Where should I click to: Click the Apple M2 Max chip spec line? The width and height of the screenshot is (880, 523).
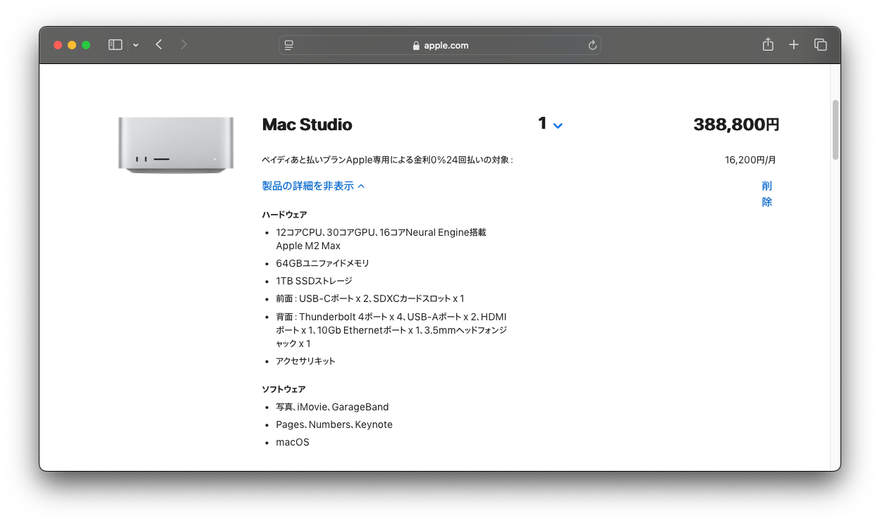381,239
